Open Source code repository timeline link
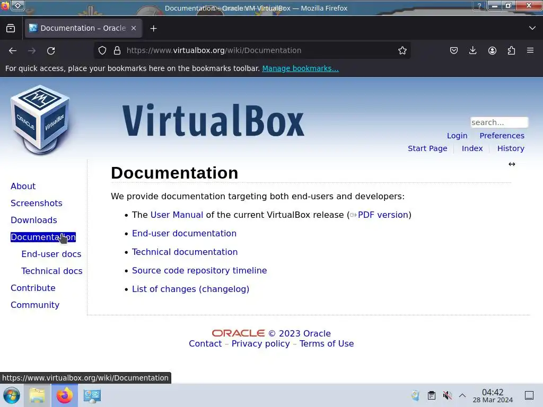The image size is (543, 407). [199, 271]
